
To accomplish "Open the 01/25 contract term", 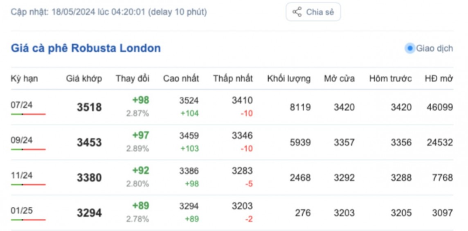I will [x=22, y=211].
